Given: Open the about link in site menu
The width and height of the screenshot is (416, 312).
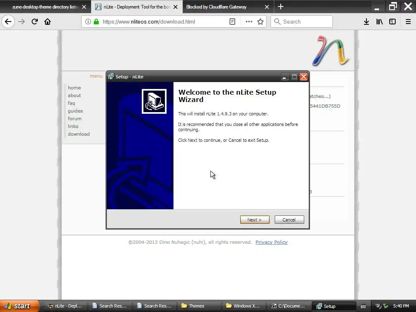Looking at the screenshot, I should [x=74, y=95].
